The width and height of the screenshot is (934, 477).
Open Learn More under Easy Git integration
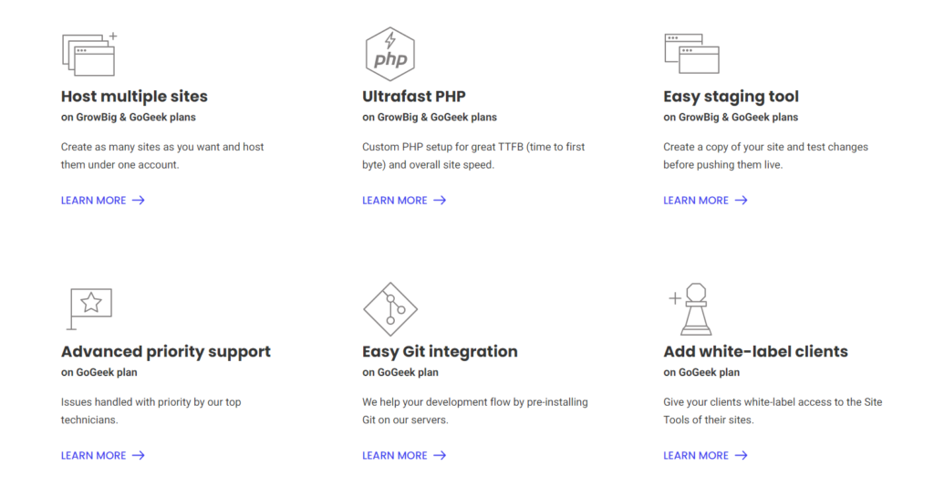coord(395,455)
